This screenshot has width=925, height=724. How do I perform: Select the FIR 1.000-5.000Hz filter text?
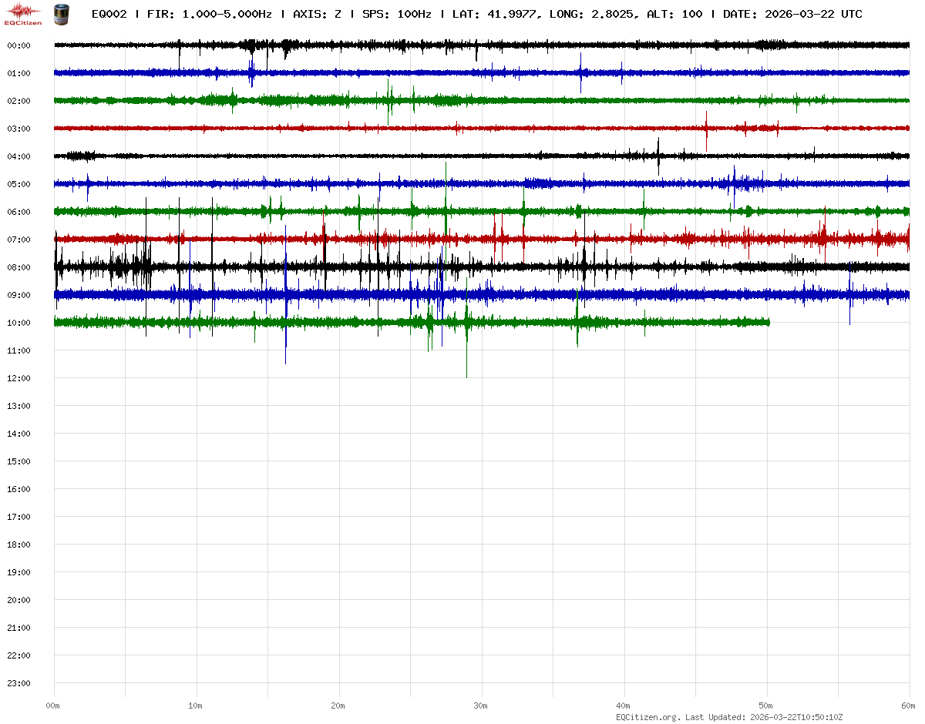(209, 15)
